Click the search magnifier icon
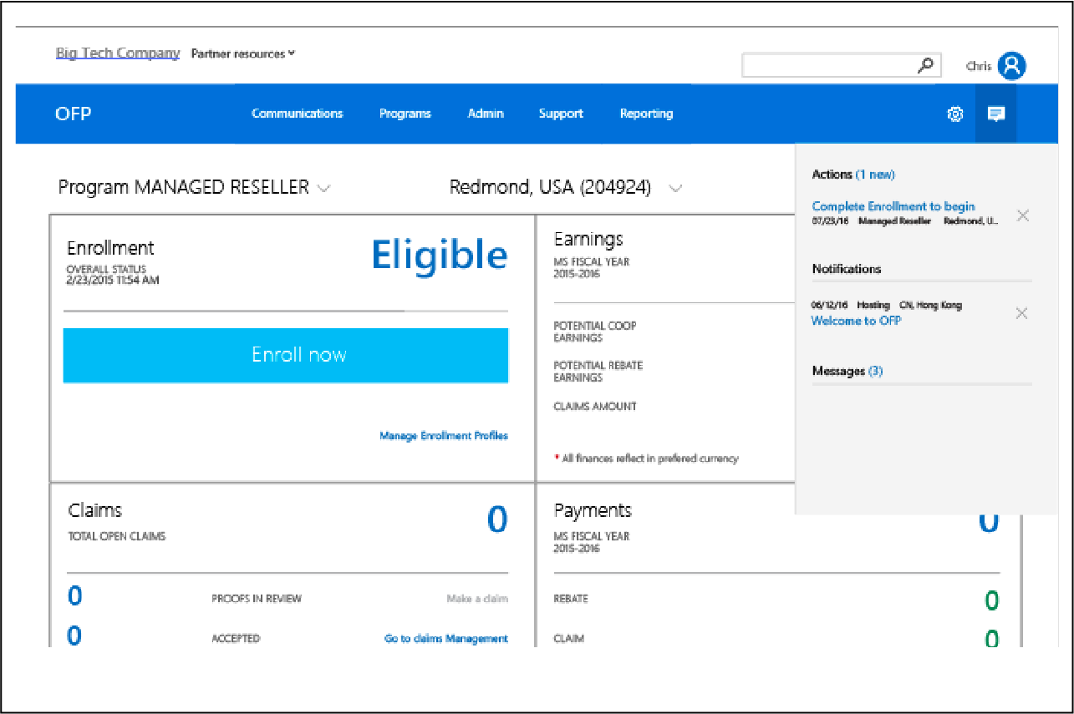Viewport: 1074px width, 714px height. 925,65
